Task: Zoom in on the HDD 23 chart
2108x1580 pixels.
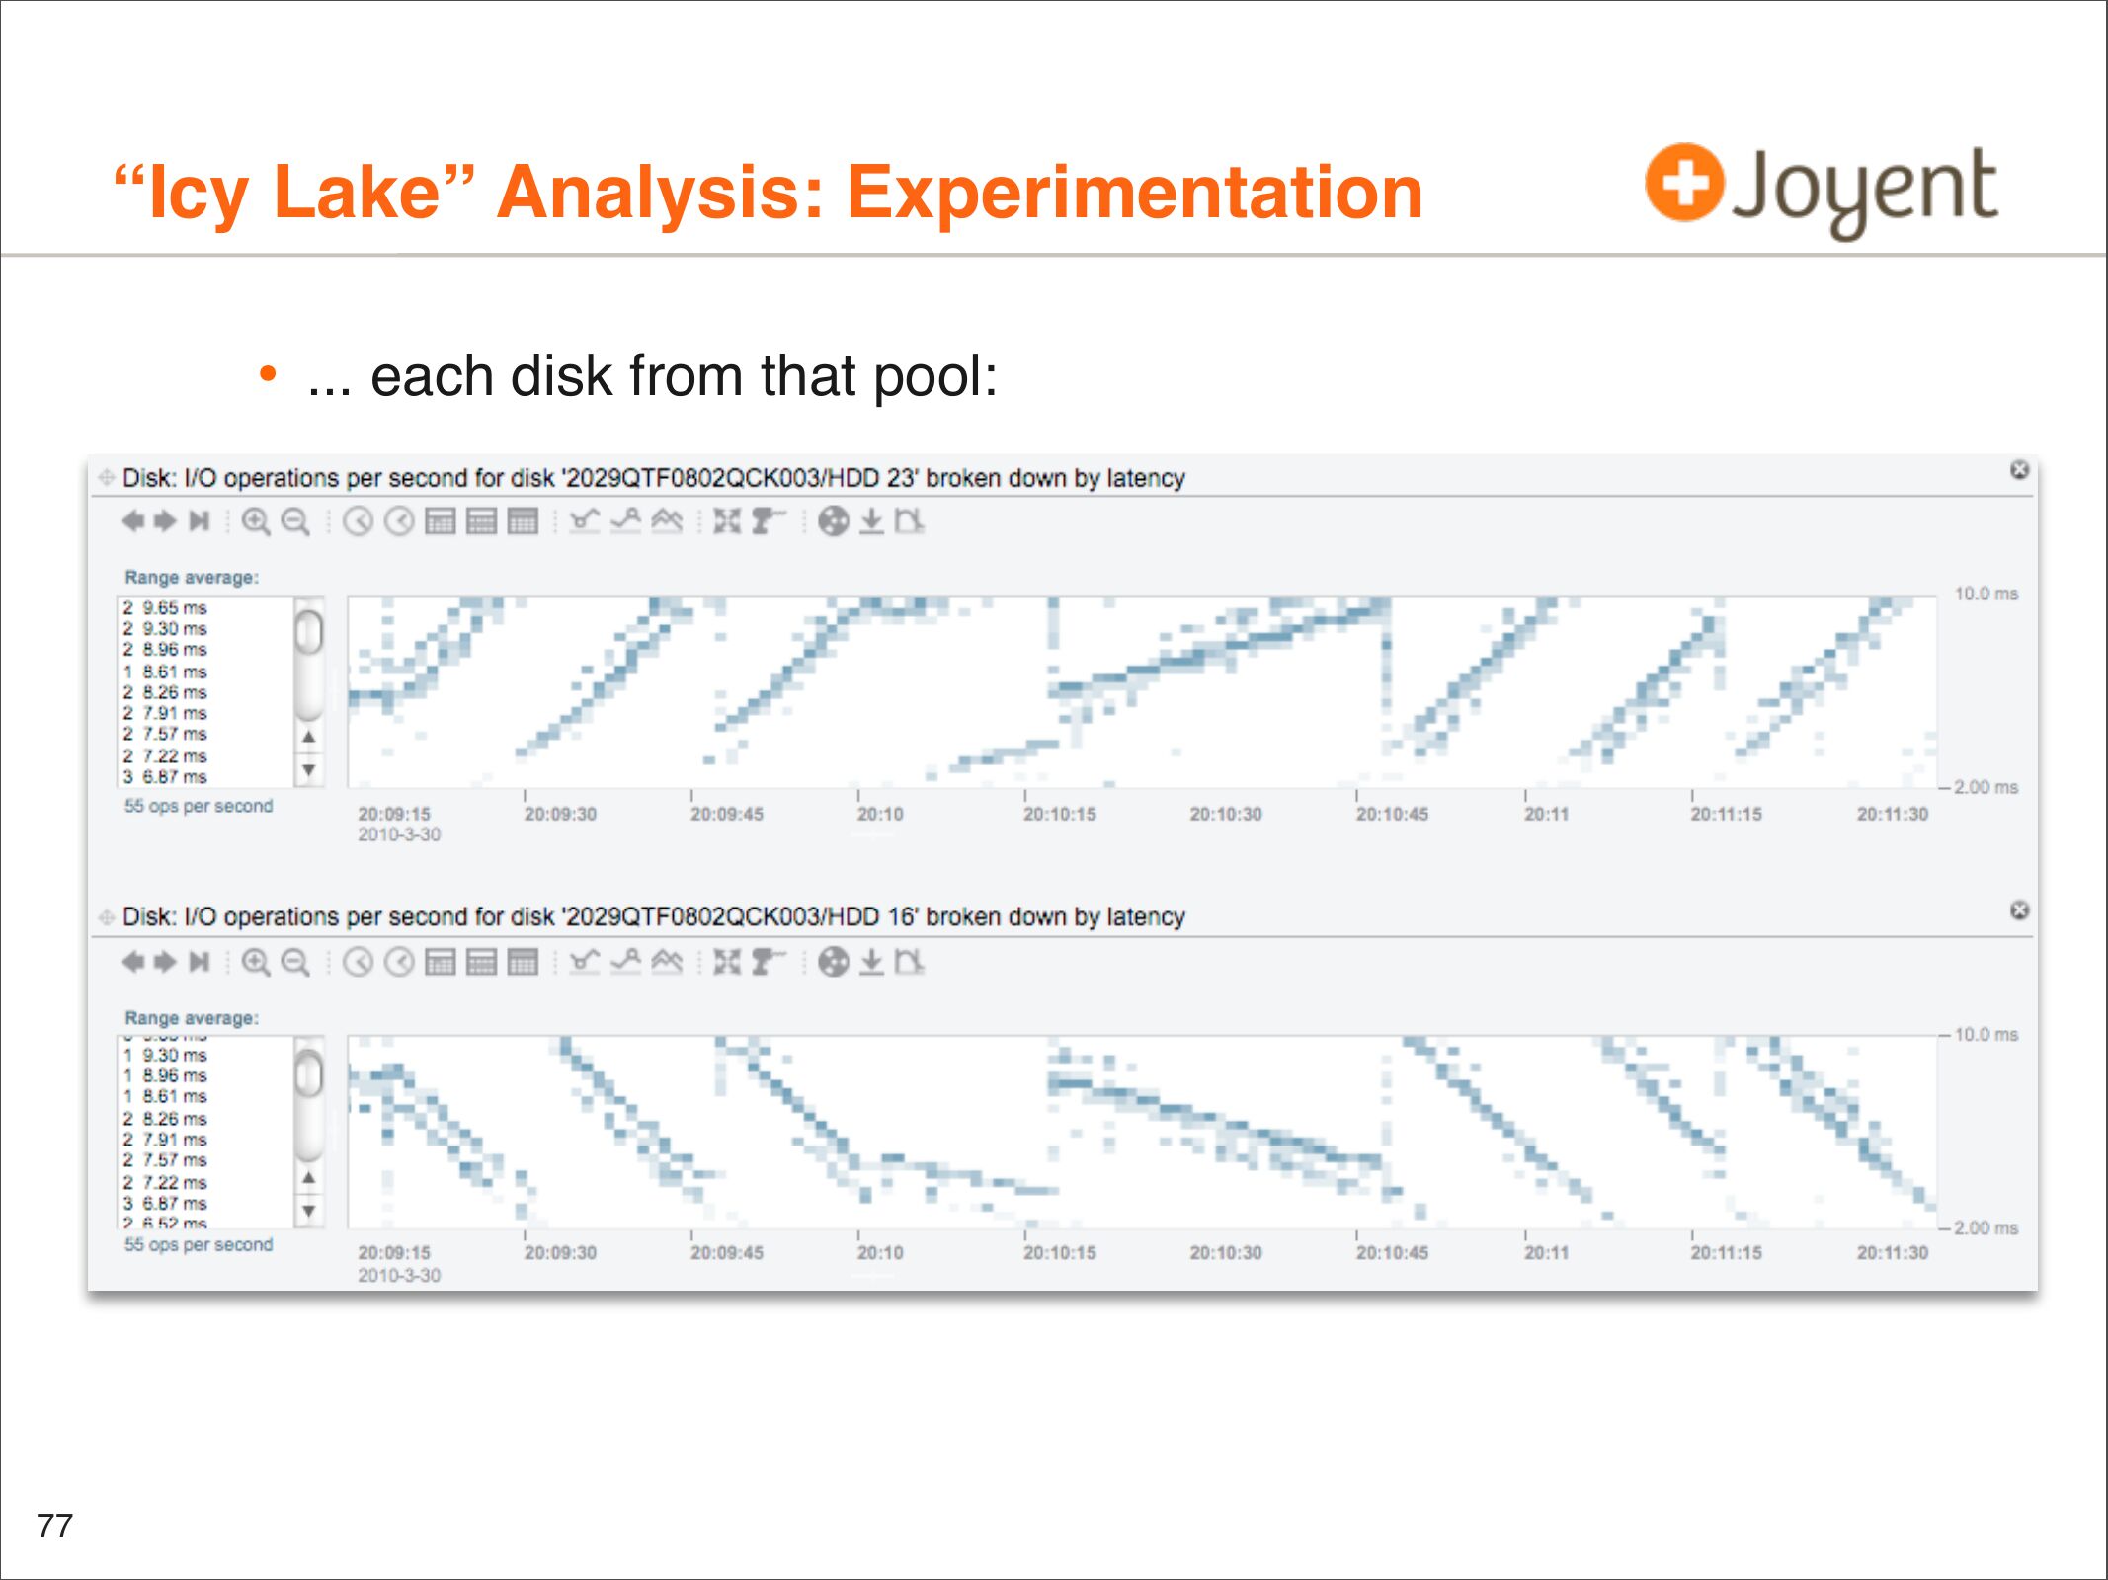Action: [256, 520]
